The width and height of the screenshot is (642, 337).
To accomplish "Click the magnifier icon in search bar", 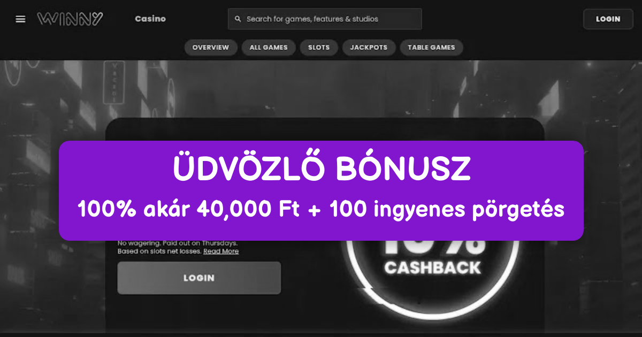I will coord(238,19).
